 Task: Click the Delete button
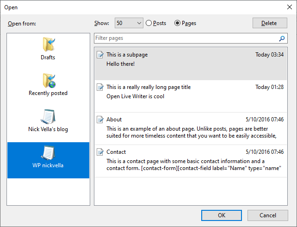click(270, 23)
